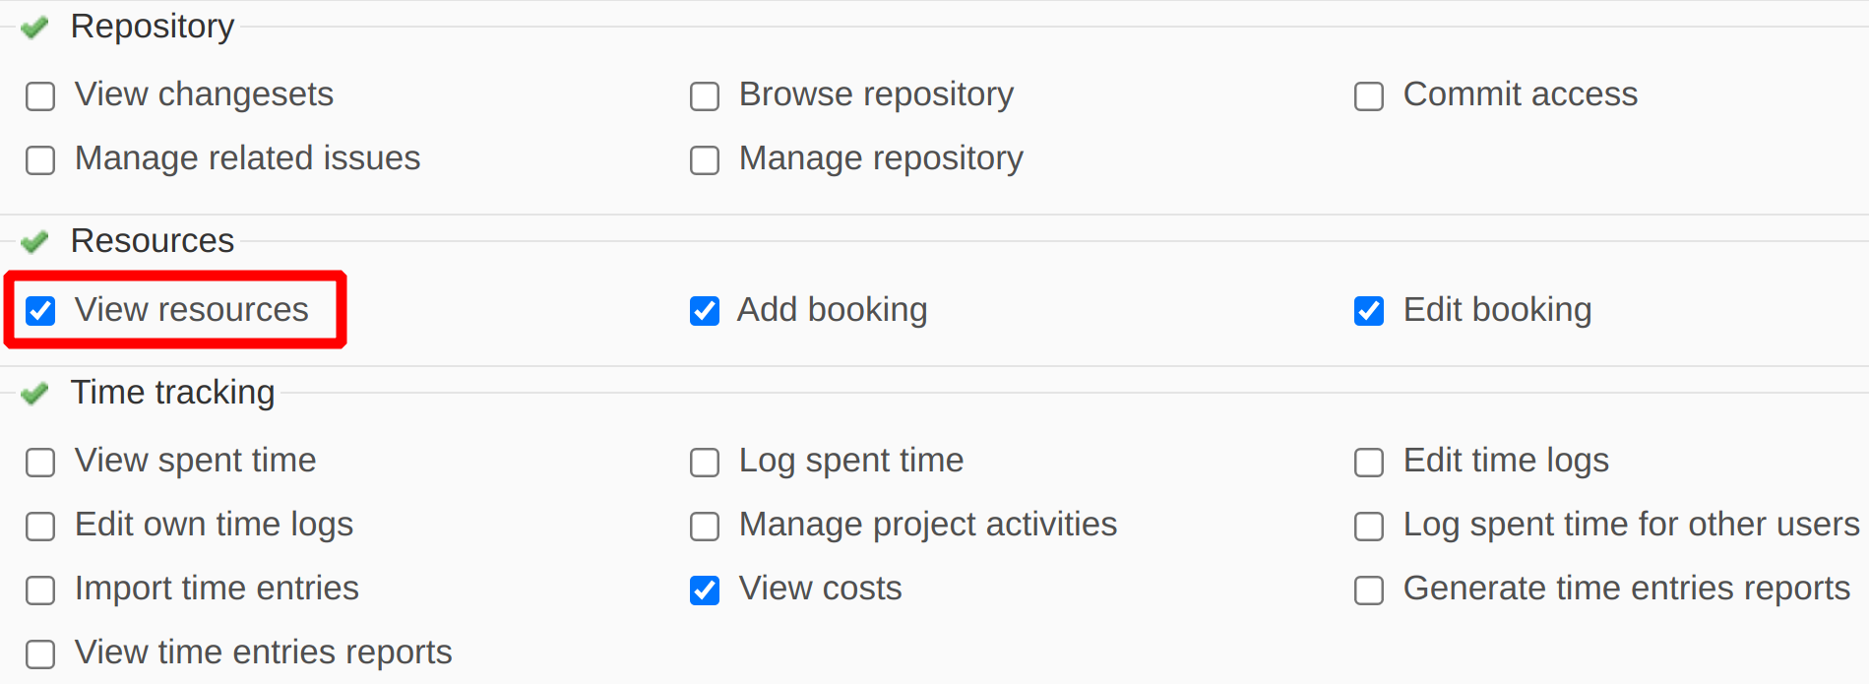Check the Log spent time box
Viewport: 1869px width, 684px height.
coord(705,463)
